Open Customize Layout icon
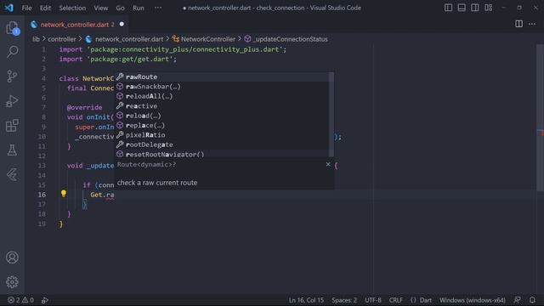 click(488, 8)
